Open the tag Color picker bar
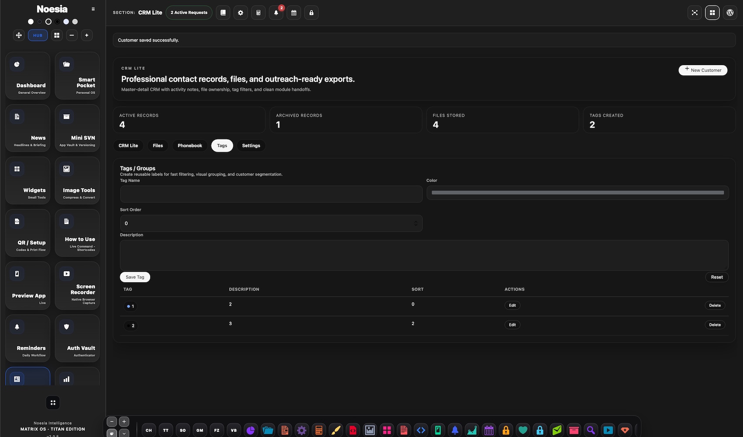 (x=577, y=193)
